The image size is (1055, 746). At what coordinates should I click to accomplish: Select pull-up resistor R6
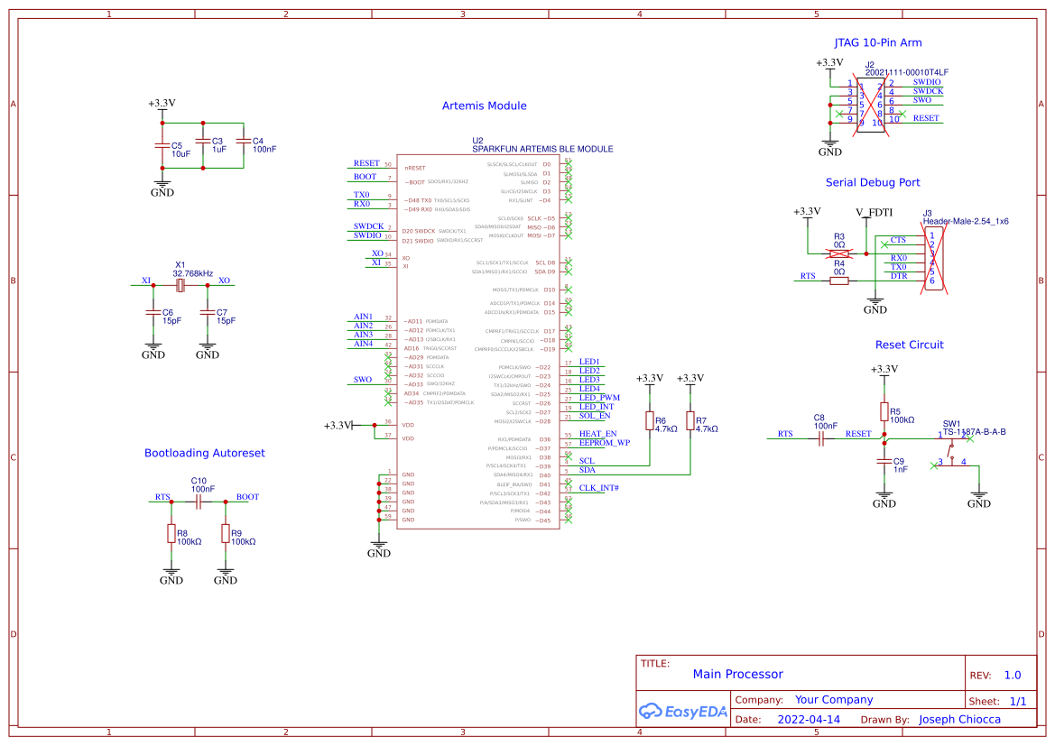tap(649, 419)
